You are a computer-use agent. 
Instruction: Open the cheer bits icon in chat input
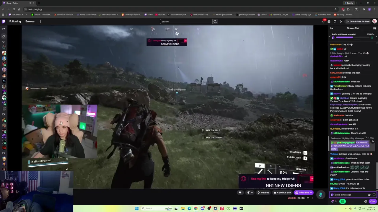(x=369, y=195)
